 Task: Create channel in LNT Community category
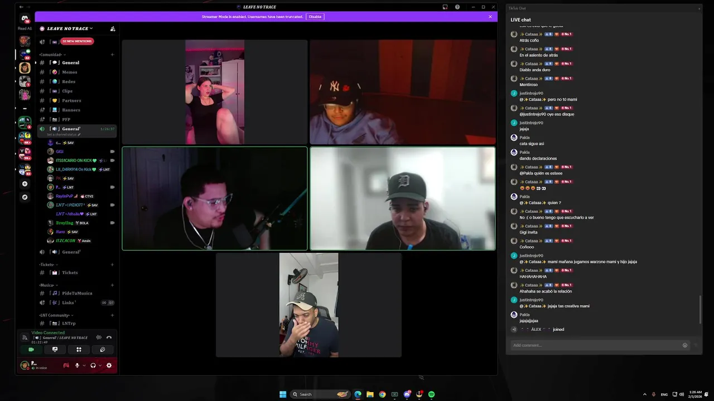point(112,315)
